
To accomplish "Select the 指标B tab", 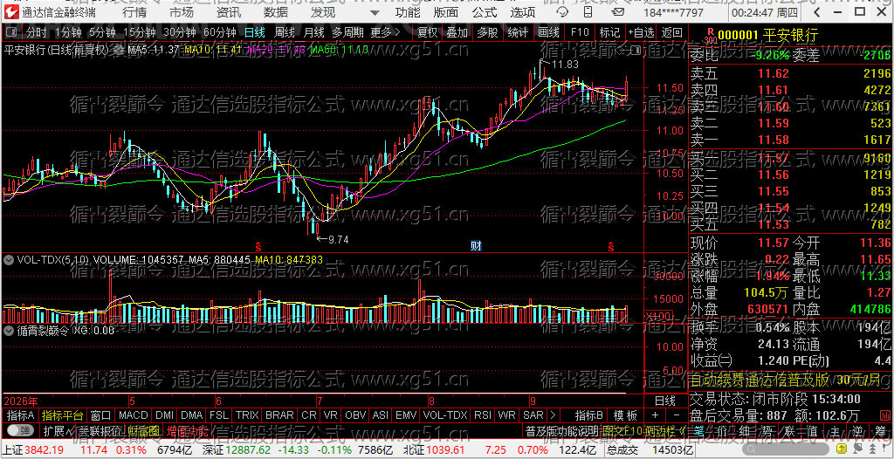I will pyautogui.click(x=588, y=415).
